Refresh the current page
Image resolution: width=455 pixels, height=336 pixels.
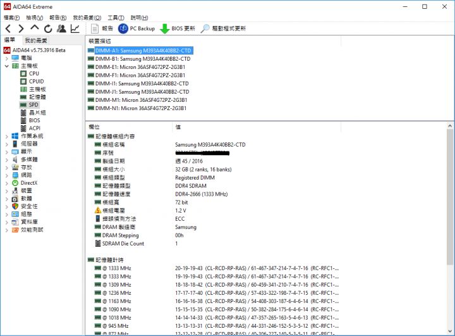(x=48, y=28)
